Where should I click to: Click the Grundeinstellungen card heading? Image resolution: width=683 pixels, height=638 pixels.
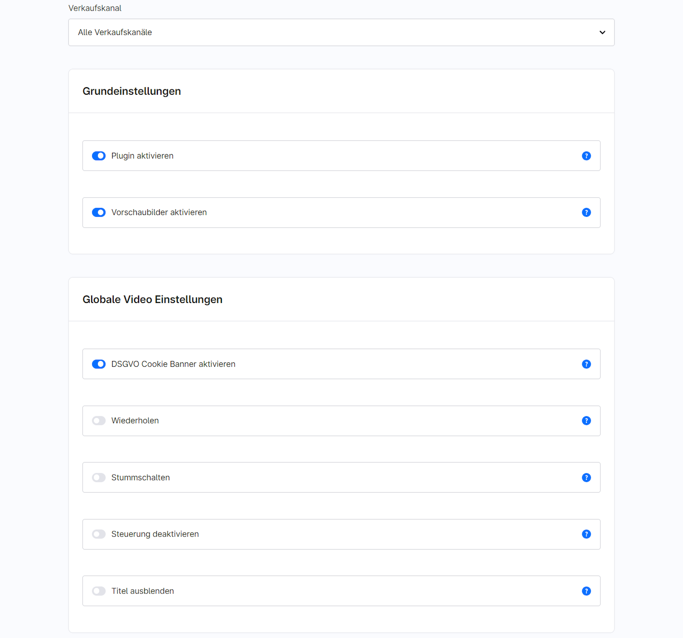(132, 91)
